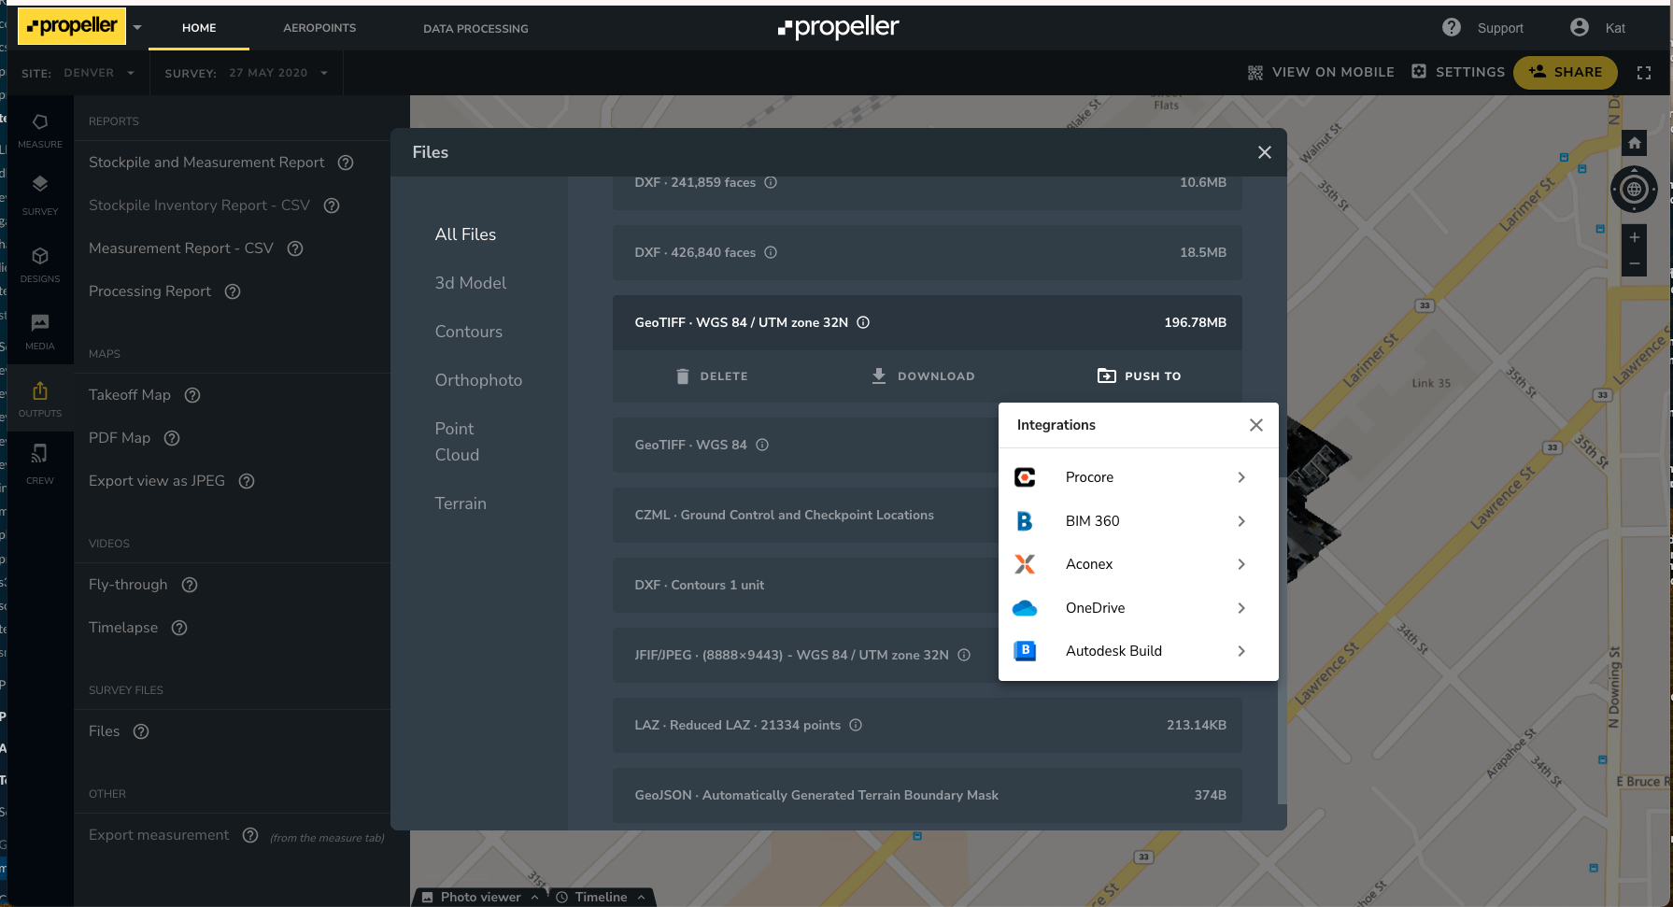
Task: Click the map home icon
Action: pos(1634,143)
